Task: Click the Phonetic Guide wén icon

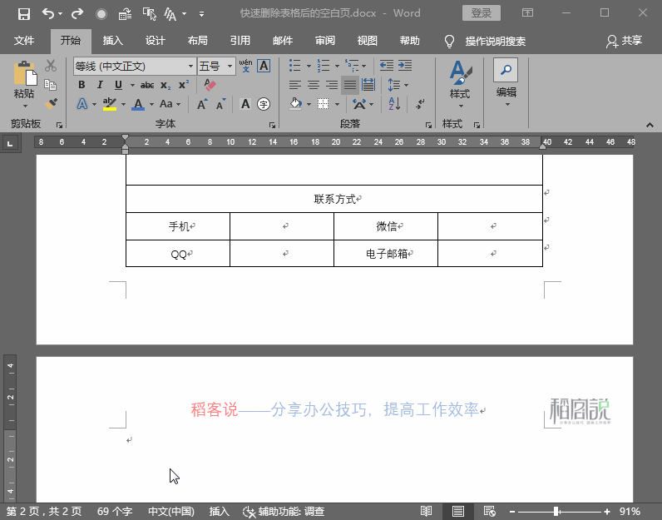Action: (x=245, y=66)
